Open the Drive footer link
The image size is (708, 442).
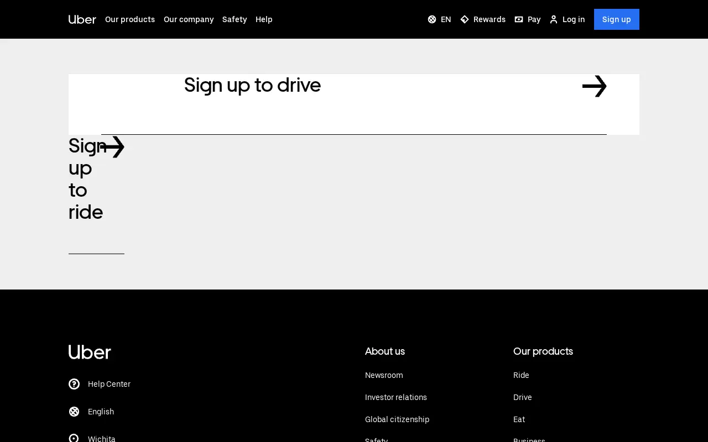pyautogui.click(x=523, y=397)
